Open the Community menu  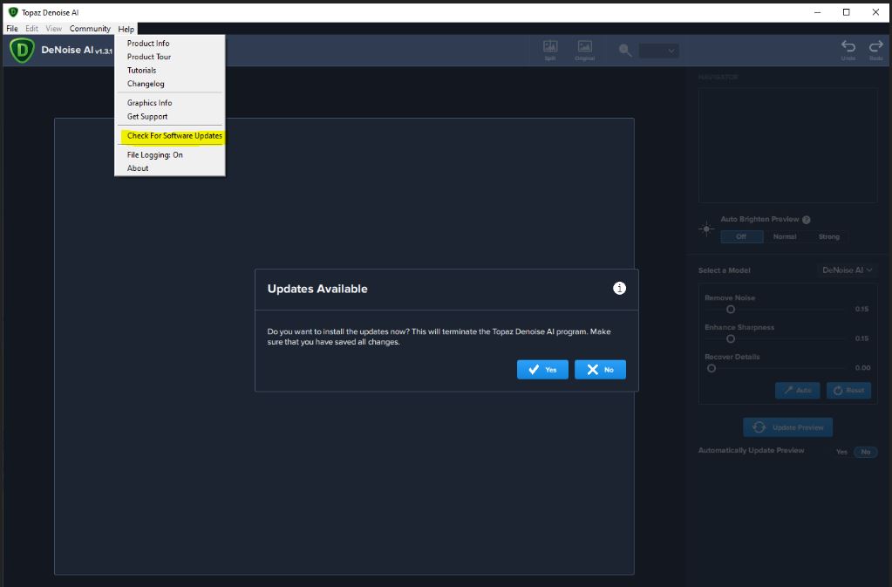(90, 29)
